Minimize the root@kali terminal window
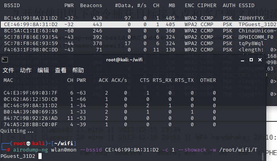 [x=243, y=60]
